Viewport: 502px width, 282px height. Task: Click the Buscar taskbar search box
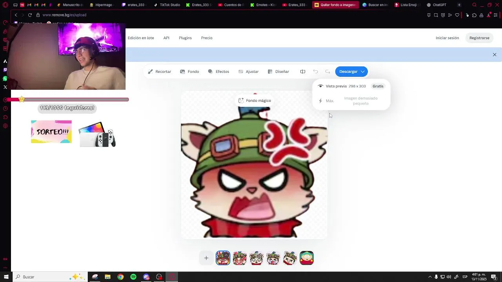50,277
